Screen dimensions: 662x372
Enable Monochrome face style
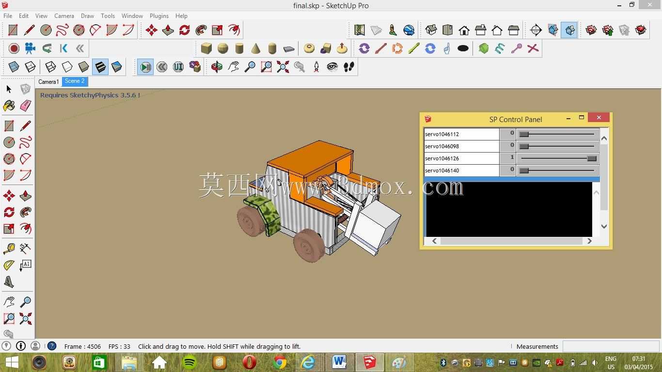pos(116,67)
